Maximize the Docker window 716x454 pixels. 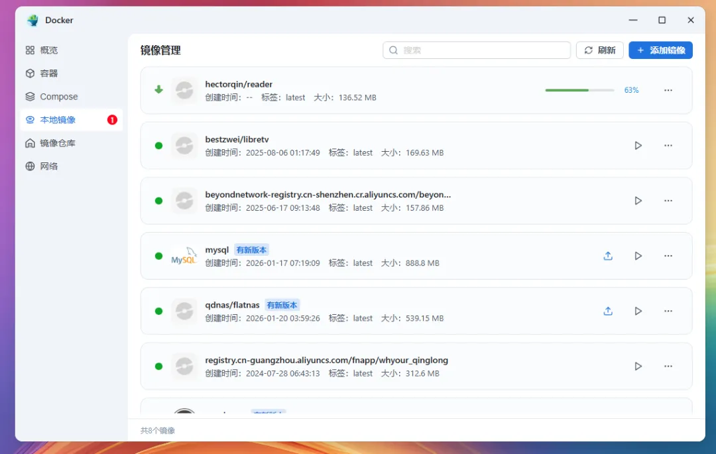click(x=662, y=20)
